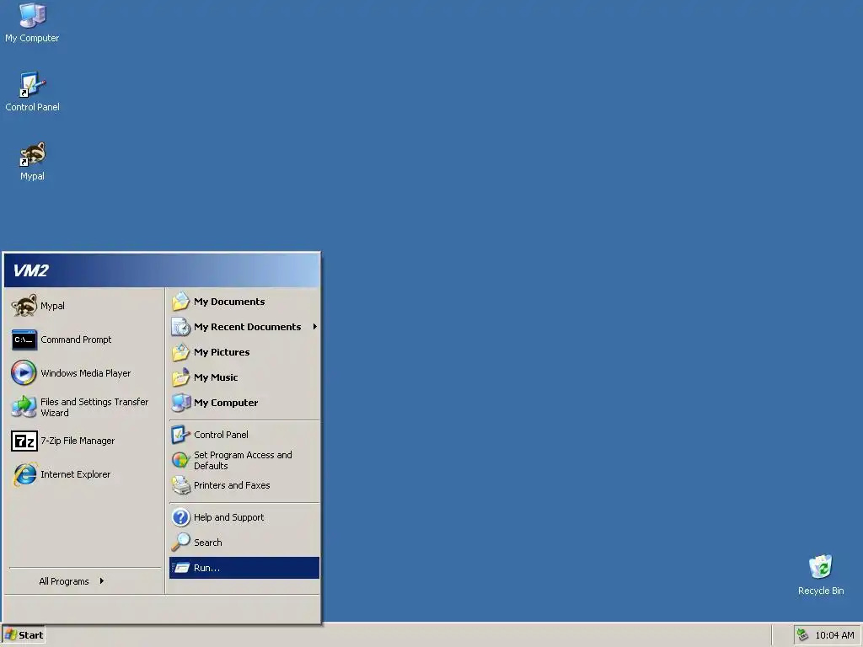Expand the All Programs submenu arrow

[102, 581]
